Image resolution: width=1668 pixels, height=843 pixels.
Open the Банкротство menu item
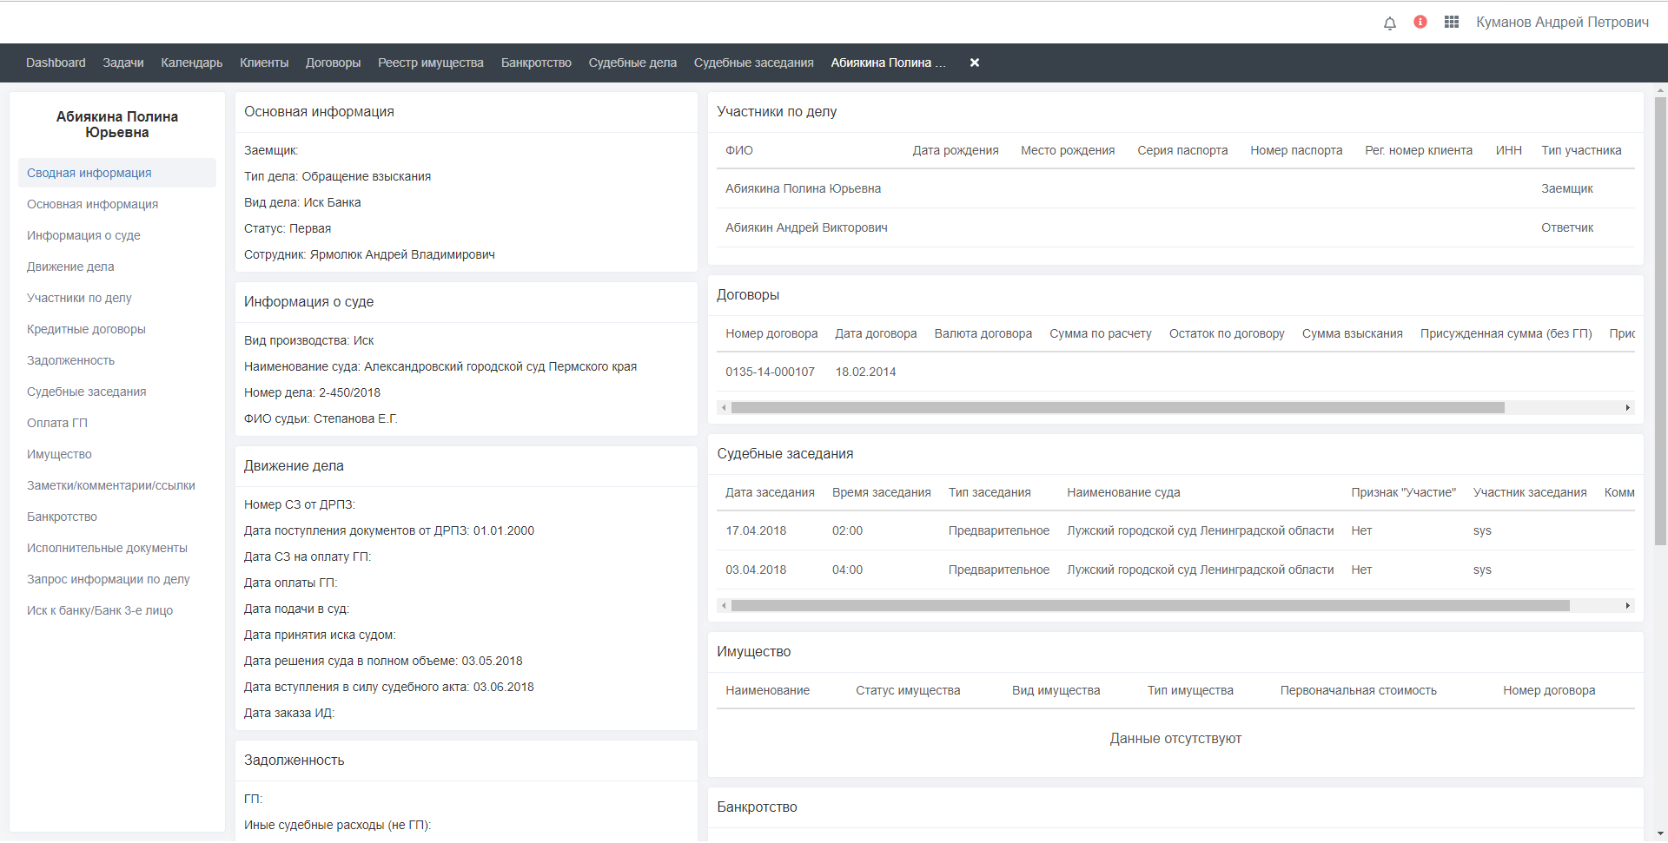535,63
